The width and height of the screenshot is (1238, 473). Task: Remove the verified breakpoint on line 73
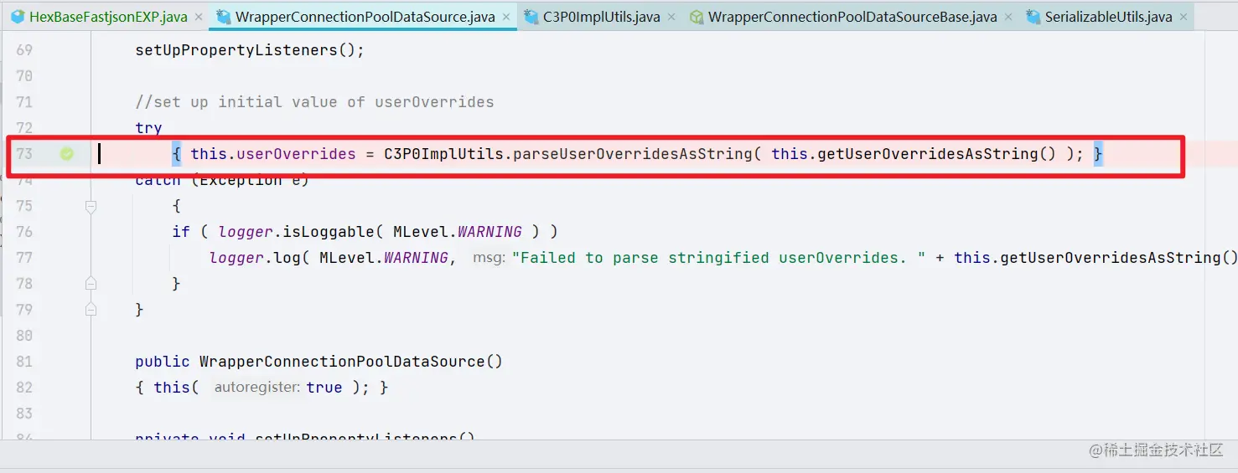[x=67, y=154]
